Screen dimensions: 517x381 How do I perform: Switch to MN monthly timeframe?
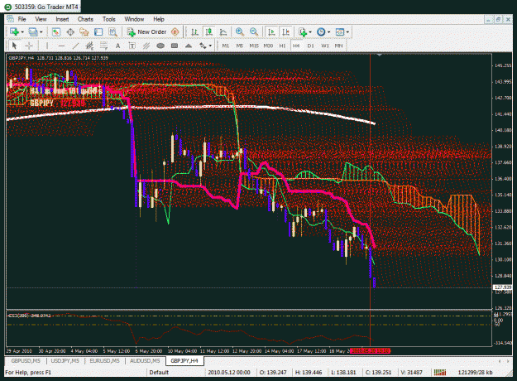coord(338,46)
